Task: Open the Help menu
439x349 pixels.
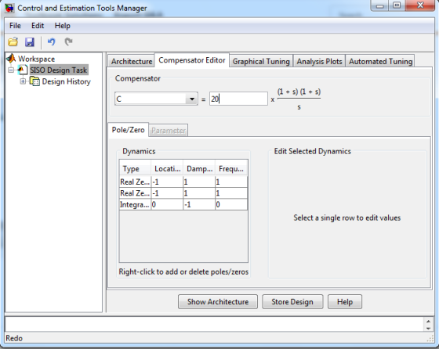Action: pyautogui.click(x=62, y=26)
